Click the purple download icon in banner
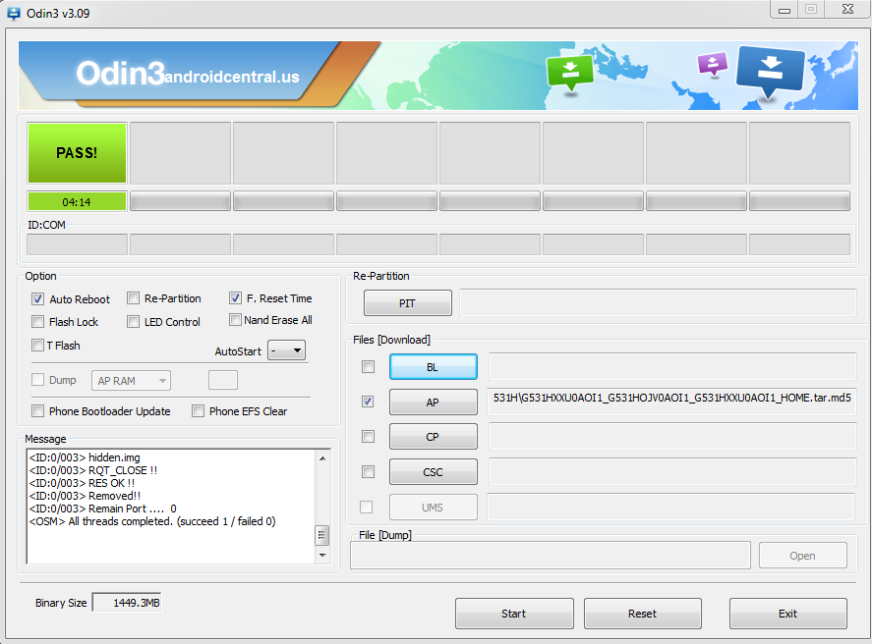This screenshot has width=872, height=644. [x=713, y=64]
